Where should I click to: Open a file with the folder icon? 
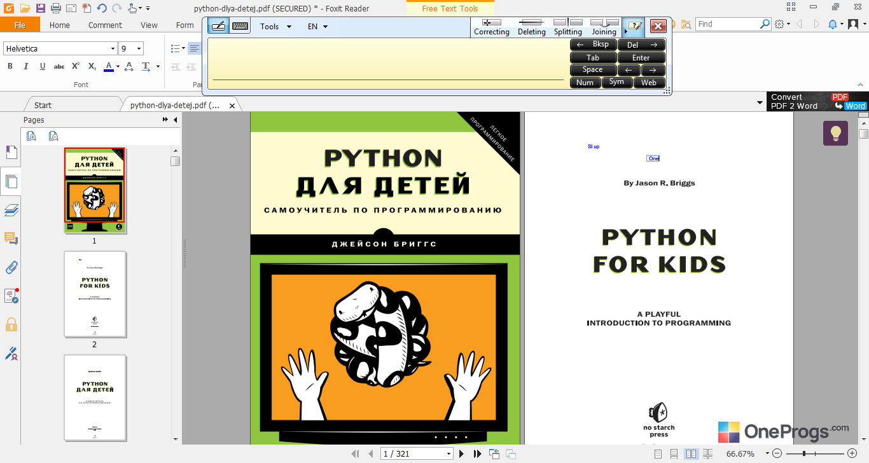[x=25, y=8]
